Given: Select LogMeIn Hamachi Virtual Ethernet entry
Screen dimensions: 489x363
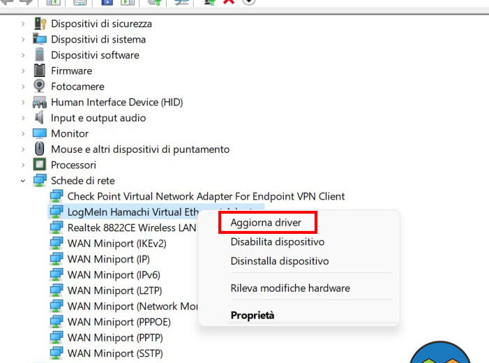Looking at the screenshot, I should point(133,212).
